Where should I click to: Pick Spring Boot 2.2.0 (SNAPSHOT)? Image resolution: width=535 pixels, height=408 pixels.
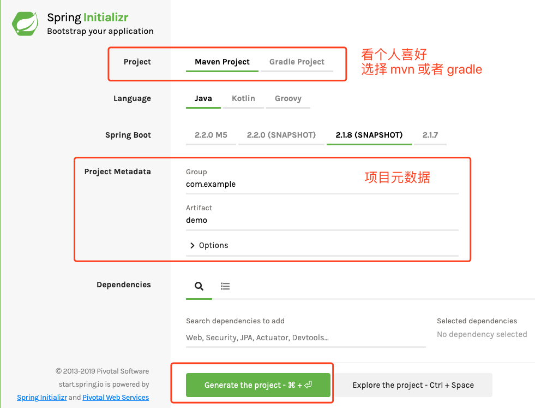click(x=281, y=135)
